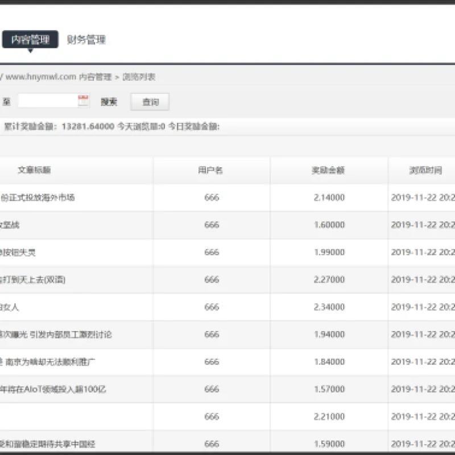Select the article title ending 女人
The height and width of the screenshot is (455, 455).
(10, 307)
